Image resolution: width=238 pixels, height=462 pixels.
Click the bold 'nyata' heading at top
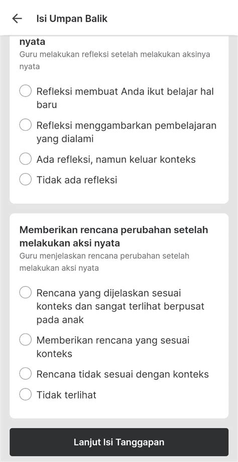point(32,42)
